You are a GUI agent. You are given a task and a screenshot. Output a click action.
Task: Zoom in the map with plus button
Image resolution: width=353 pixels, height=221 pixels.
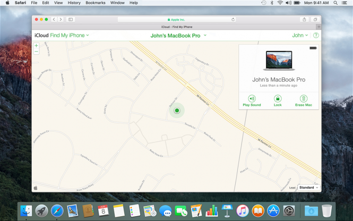coord(36,46)
